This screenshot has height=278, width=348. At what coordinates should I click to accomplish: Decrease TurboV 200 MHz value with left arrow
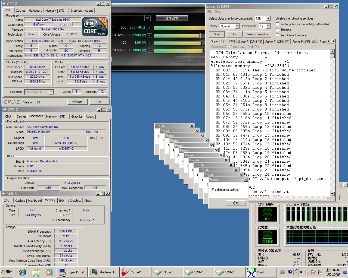[149, 27]
